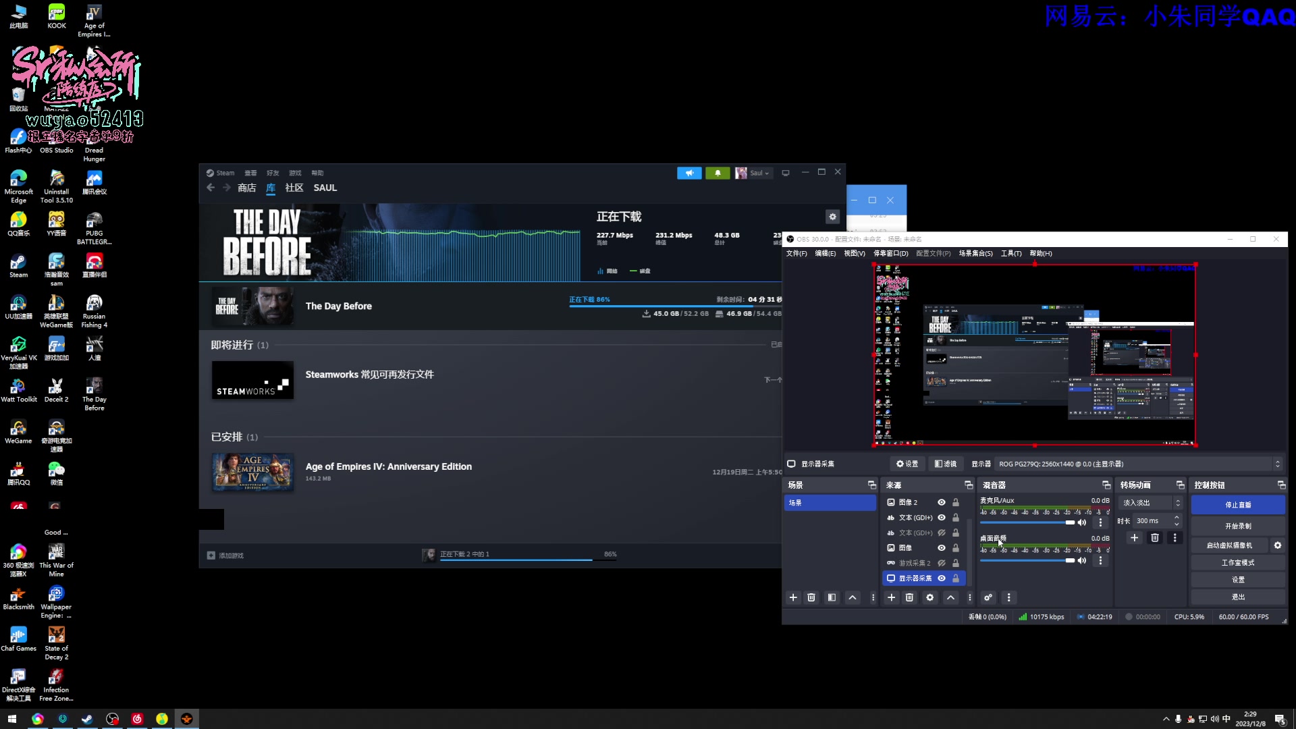Image resolution: width=1296 pixels, height=729 pixels.
Task: Open OBS 编辑(E) menu
Action: 825,254
